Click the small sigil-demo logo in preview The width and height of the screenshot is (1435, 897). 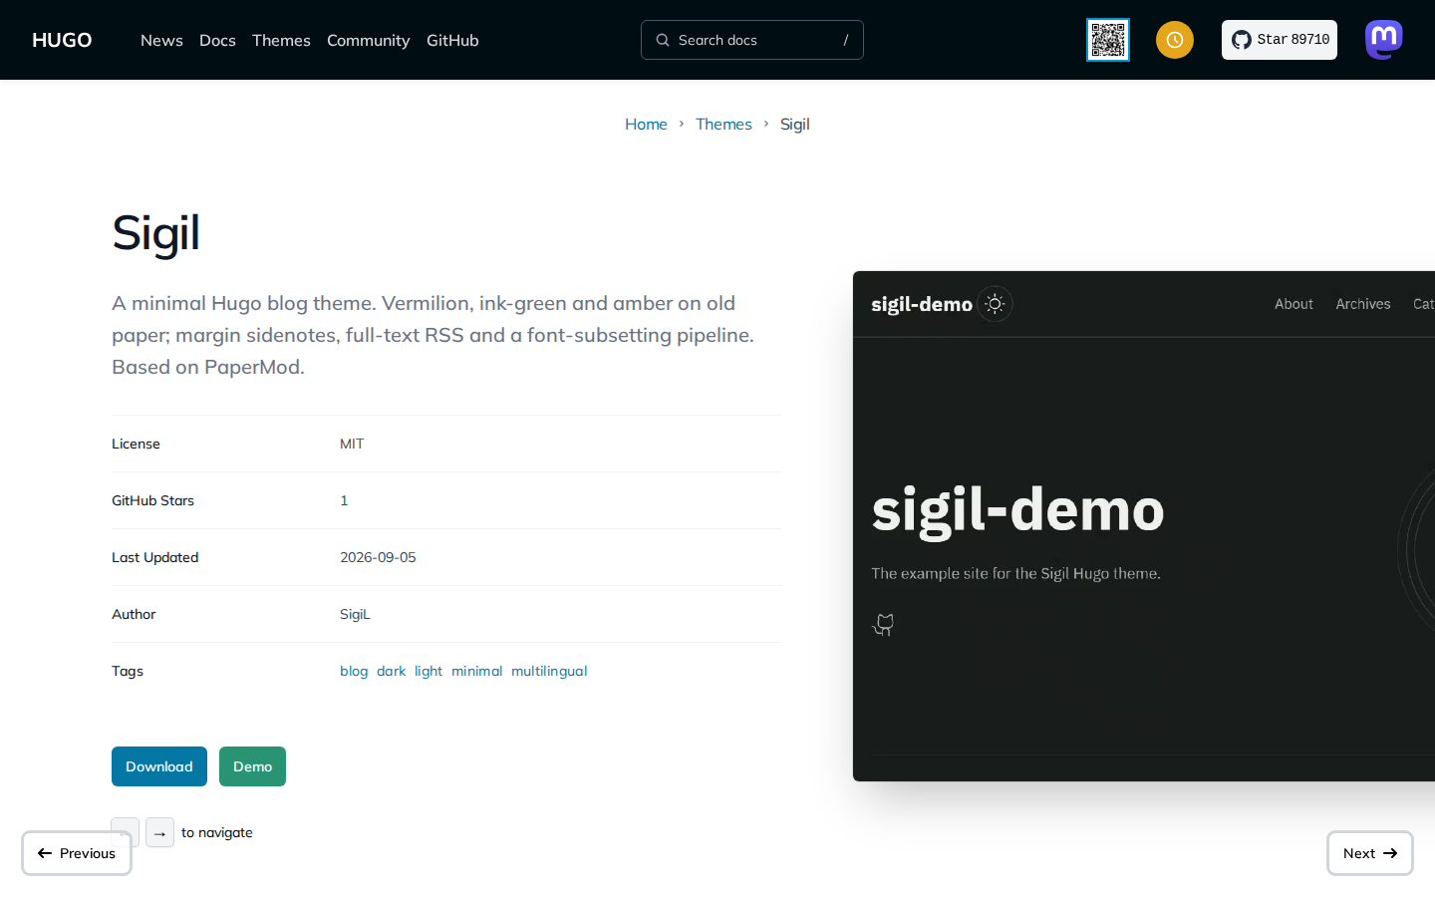[x=922, y=304]
